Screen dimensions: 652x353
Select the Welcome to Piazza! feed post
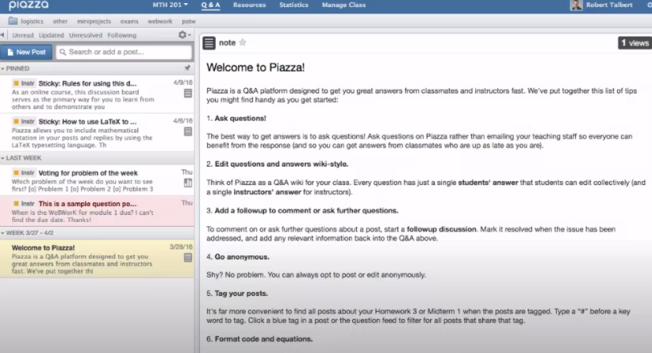click(97, 258)
